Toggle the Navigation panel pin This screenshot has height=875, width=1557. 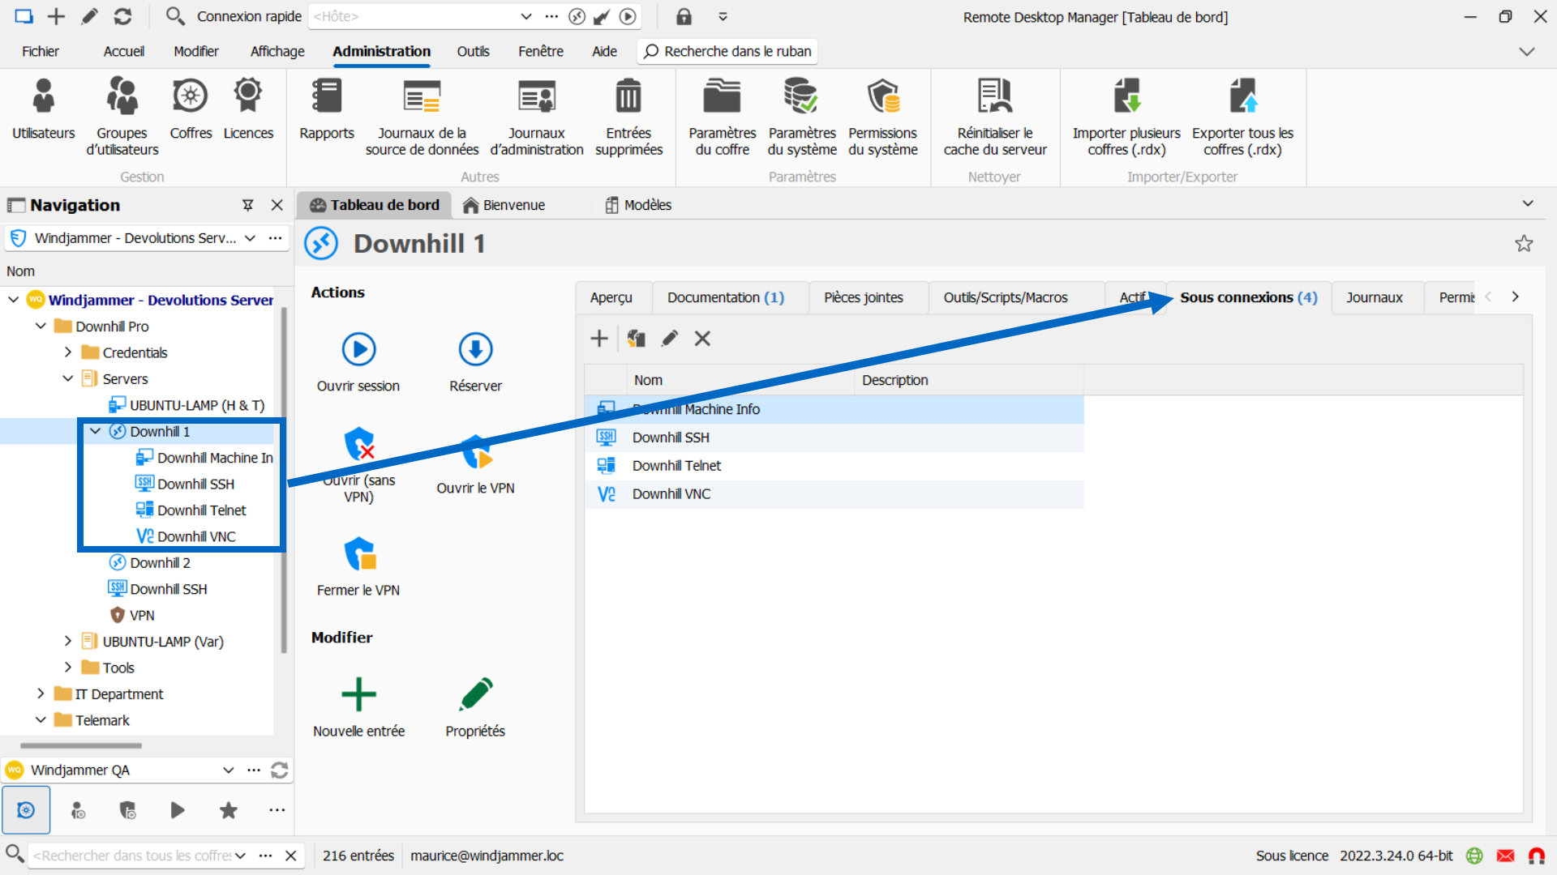point(248,205)
